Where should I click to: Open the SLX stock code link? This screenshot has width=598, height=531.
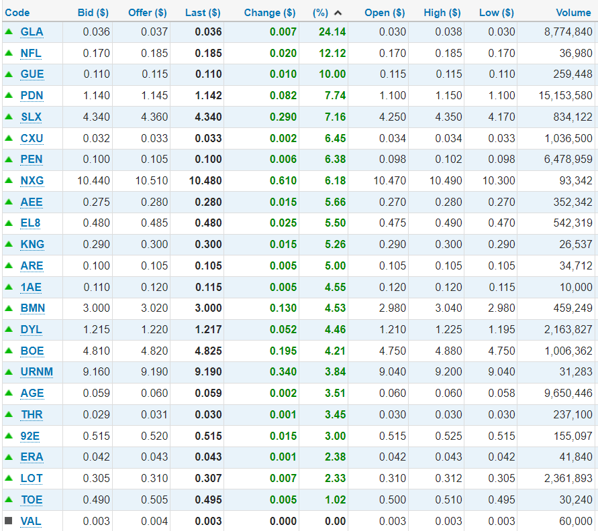(x=32, y=117)
